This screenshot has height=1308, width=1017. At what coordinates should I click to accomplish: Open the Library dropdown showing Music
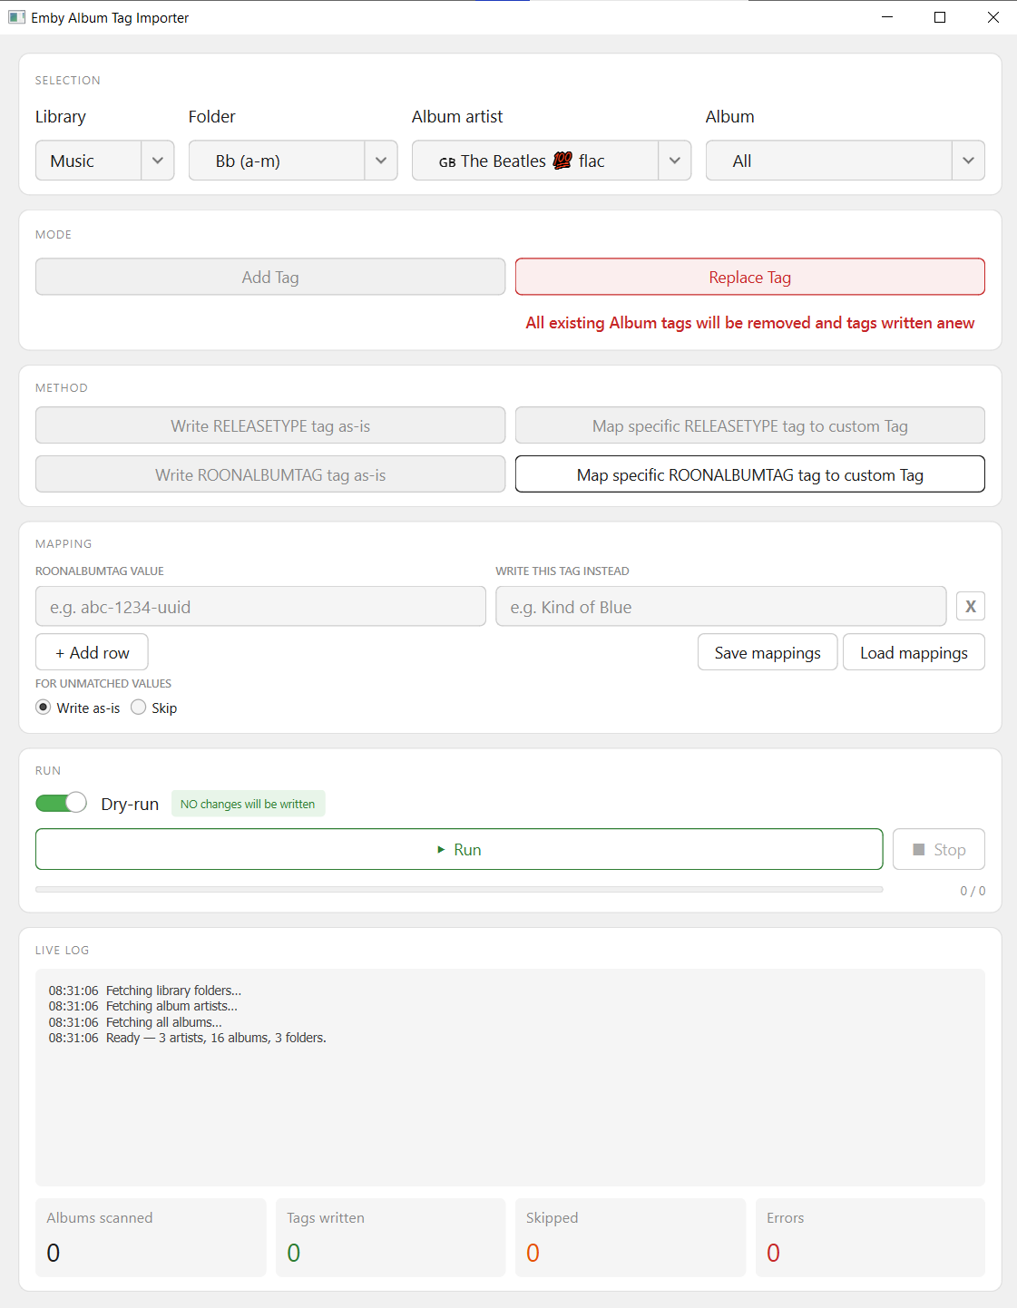(104, 161)
